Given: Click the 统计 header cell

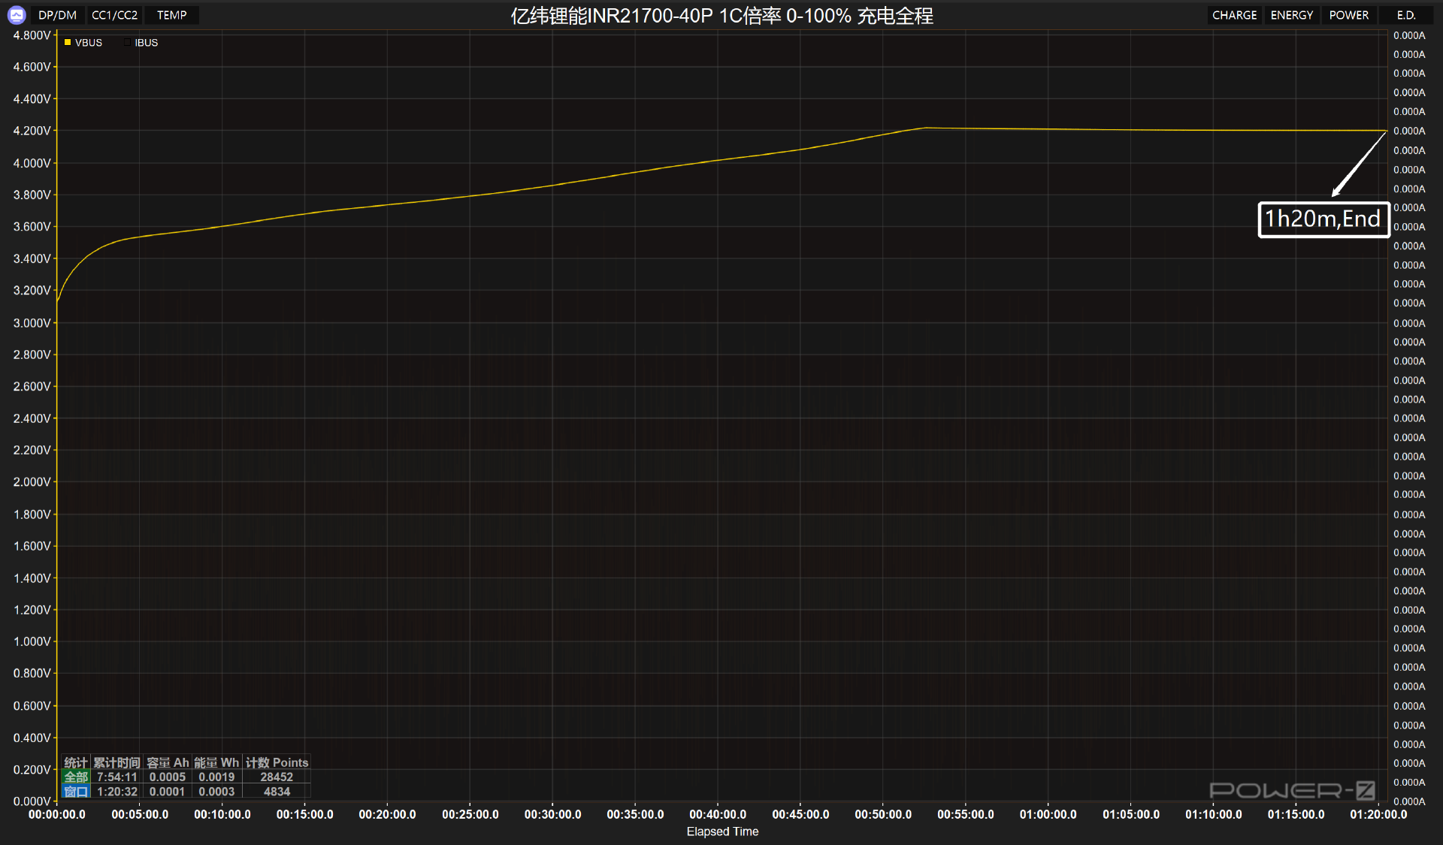Looking at the screenshot, I should (x=76, y=762).
